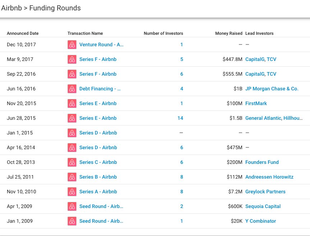This screenshot has width=310, height=236.
Task: Click the Number of Investors column header
Action: 163,33
